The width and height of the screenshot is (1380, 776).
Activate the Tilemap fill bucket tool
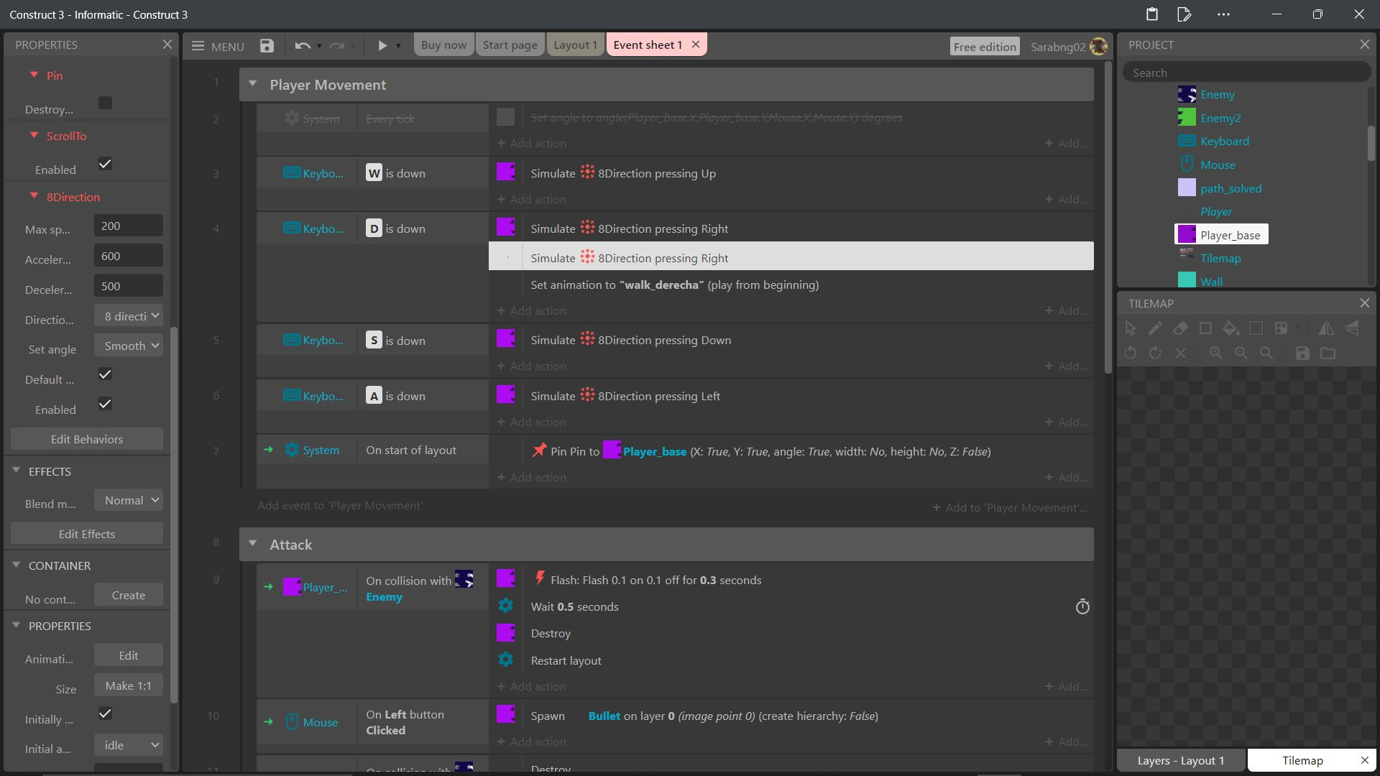click(x=1230, y=328)
